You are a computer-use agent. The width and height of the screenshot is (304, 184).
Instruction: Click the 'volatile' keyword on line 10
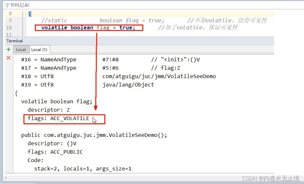point(54,27)
